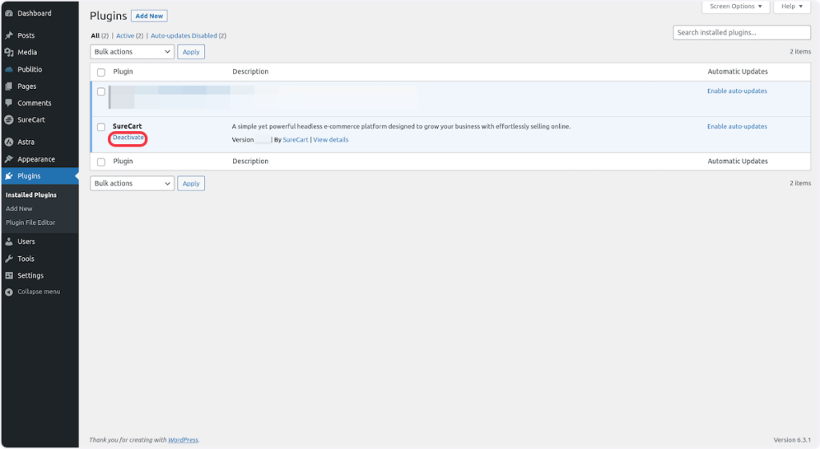Viewport: 820px width, 449px height.
Task: Click the Search installed plugins field
Action: point(742,33)
